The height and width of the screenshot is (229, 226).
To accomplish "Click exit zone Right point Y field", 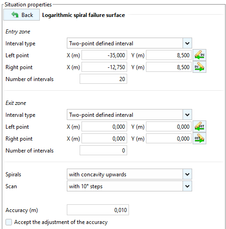I will (x=169, y=138).
